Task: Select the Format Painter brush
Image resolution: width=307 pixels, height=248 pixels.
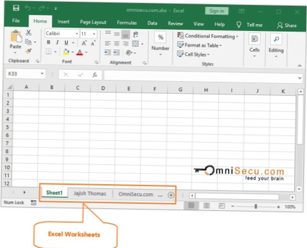Action: [x=28, y=51]
